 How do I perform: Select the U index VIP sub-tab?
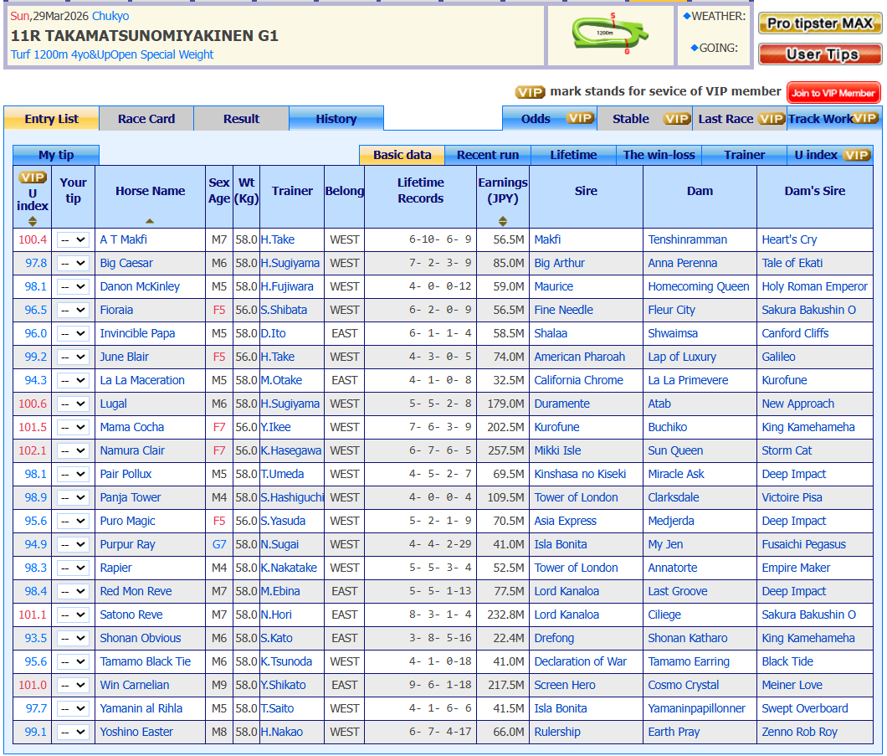point(830,155)
